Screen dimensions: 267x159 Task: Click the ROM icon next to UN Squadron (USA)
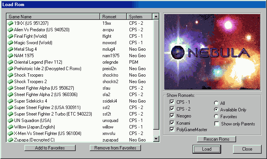tap(10, 120)
